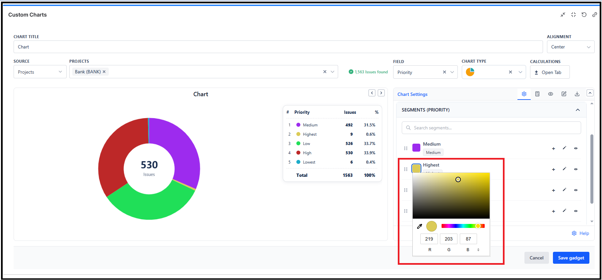Collapse the Chart Settings panel with caret button
Viewport: 602px width, 280px height.
pyautogui.click(x=590, y=93)
